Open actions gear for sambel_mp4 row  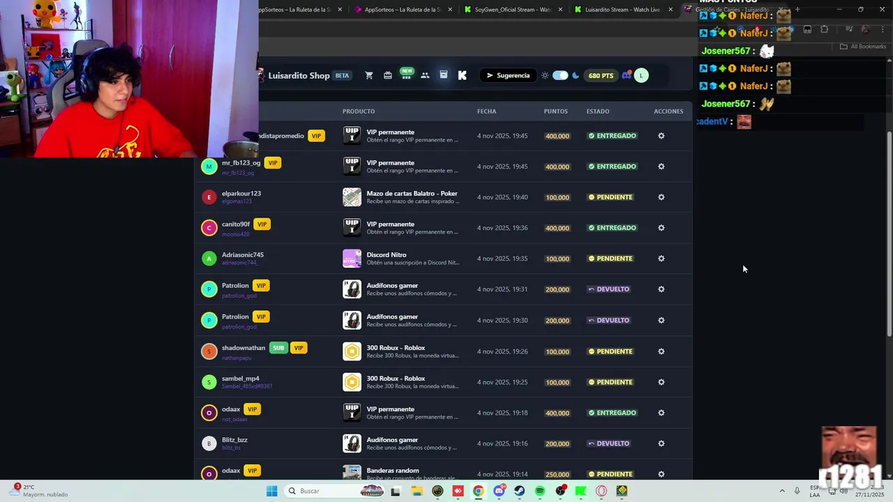pos(661,382)
